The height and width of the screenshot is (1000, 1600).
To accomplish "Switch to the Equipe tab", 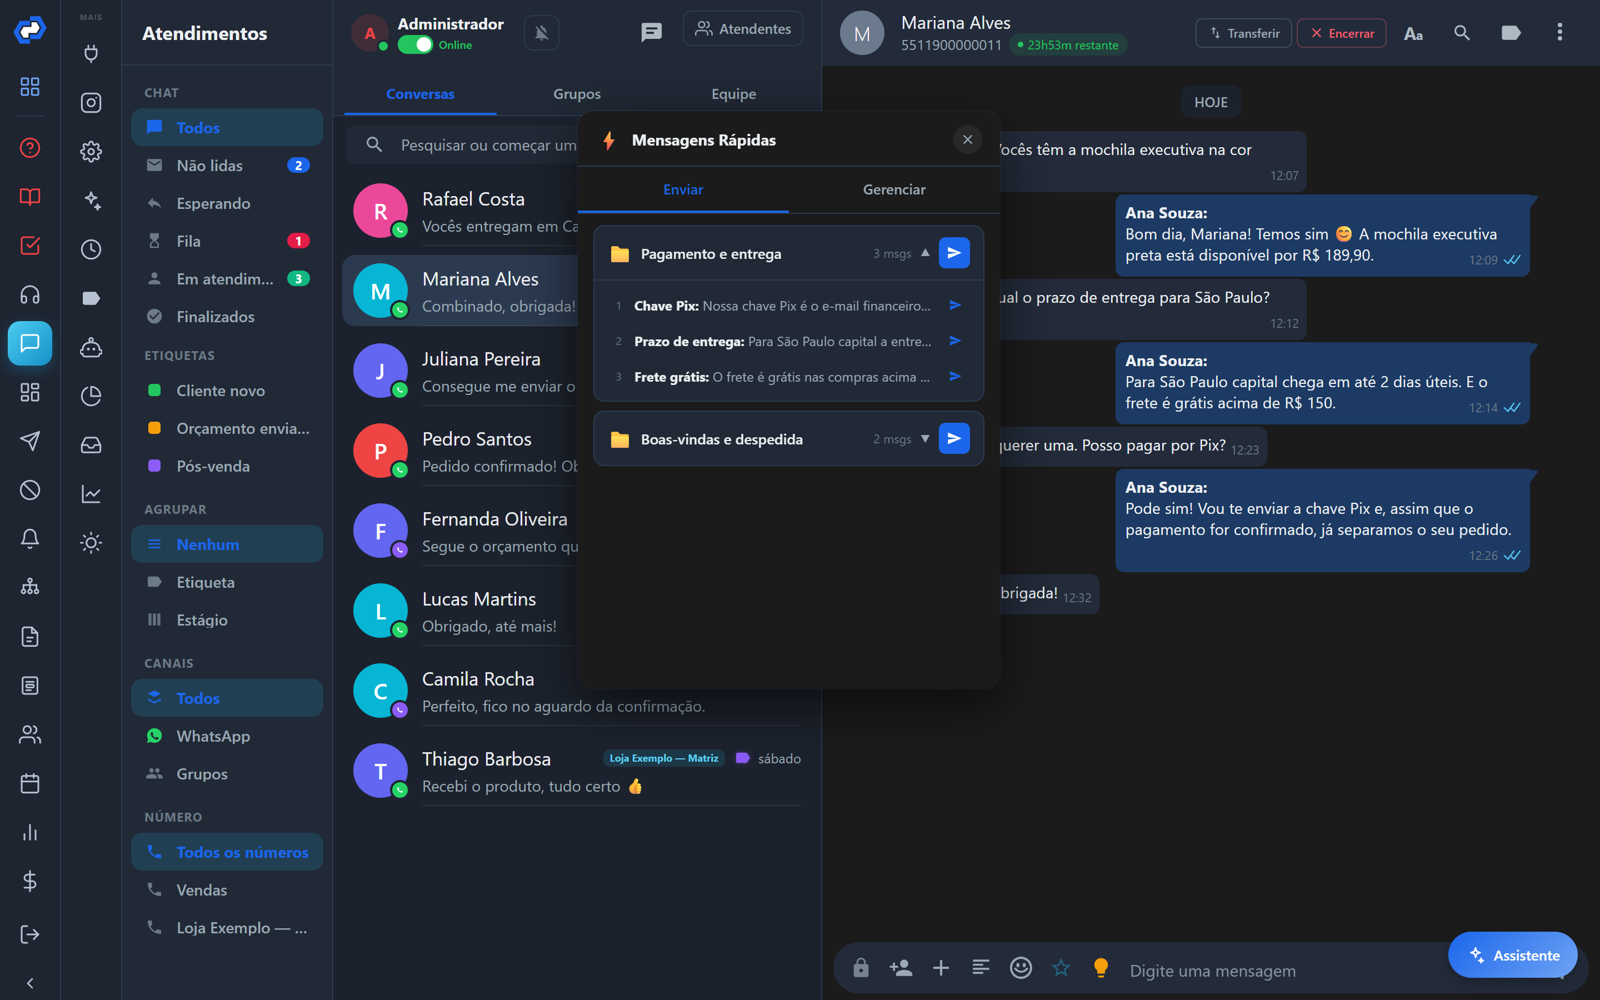I will tap(733, 94).
